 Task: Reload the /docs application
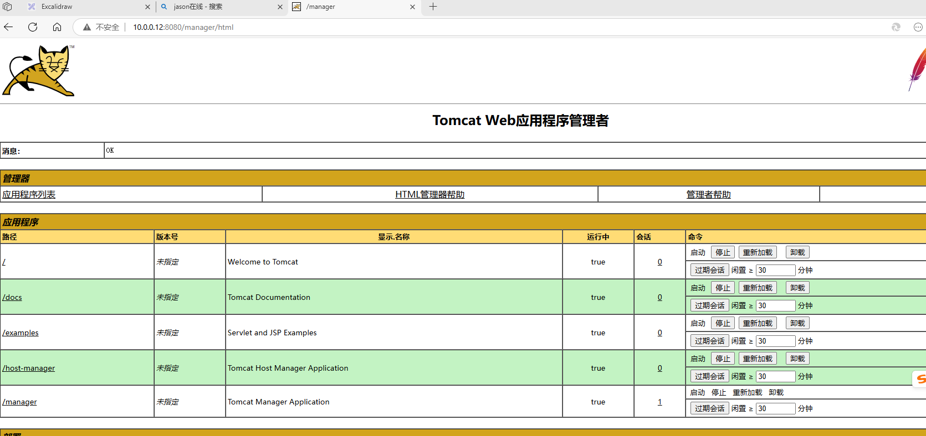point(758,288)
